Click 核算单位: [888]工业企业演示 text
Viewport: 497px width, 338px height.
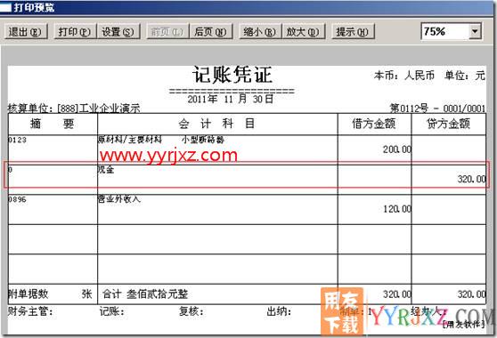coord(74,109)
